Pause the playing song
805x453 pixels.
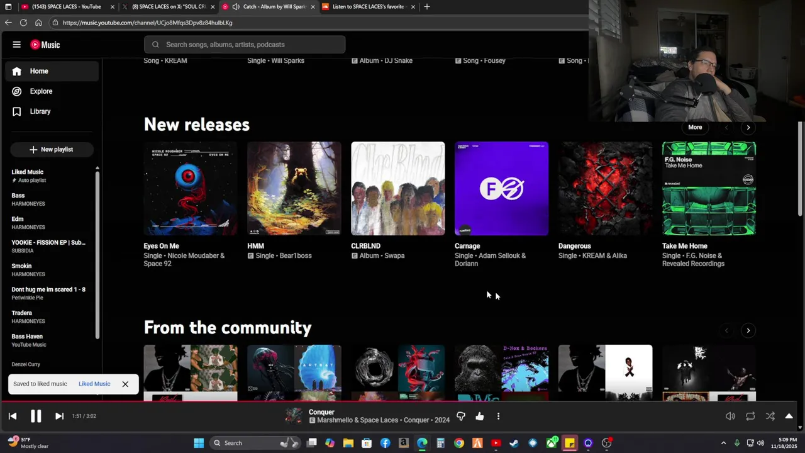(36, 416)
